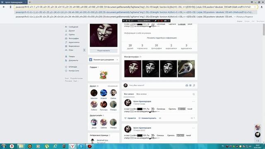Open online friend Даша's avatar

pyautogui.click(x=94, y=123)
